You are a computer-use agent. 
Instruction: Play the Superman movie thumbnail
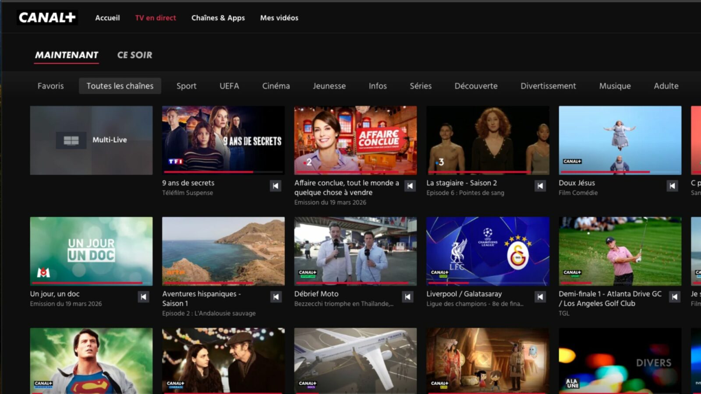(x=91, y=360)
